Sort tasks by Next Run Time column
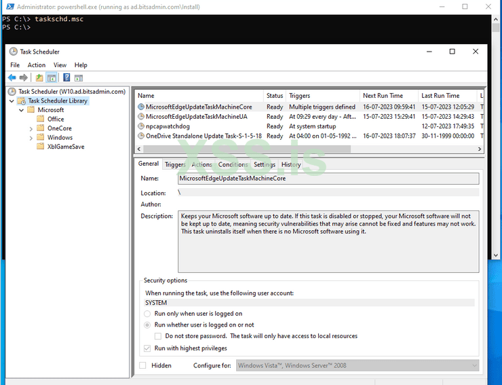 [x=383, y=96]
